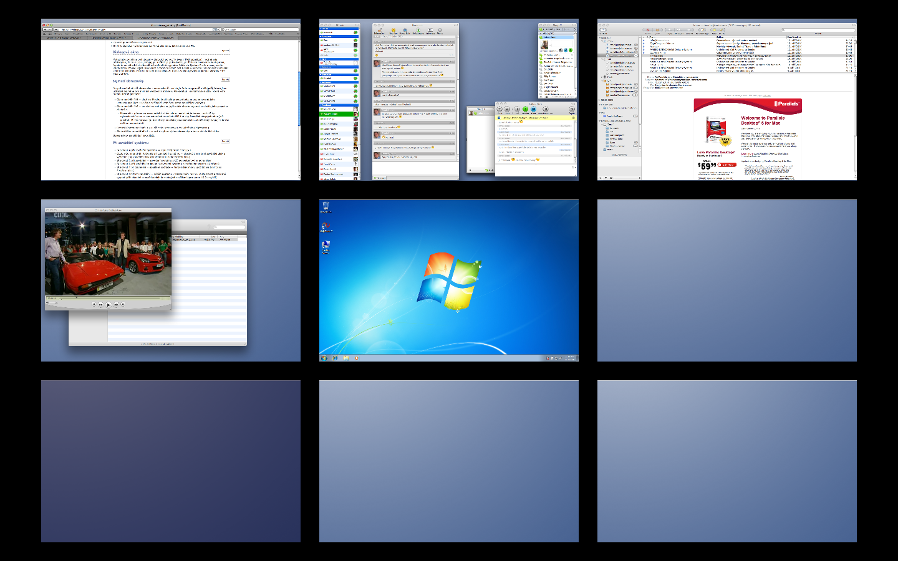Select the green highlighted contact in contact list
Image resolution: width=898 pixels, height=561 pixels.
coord(339,114)
